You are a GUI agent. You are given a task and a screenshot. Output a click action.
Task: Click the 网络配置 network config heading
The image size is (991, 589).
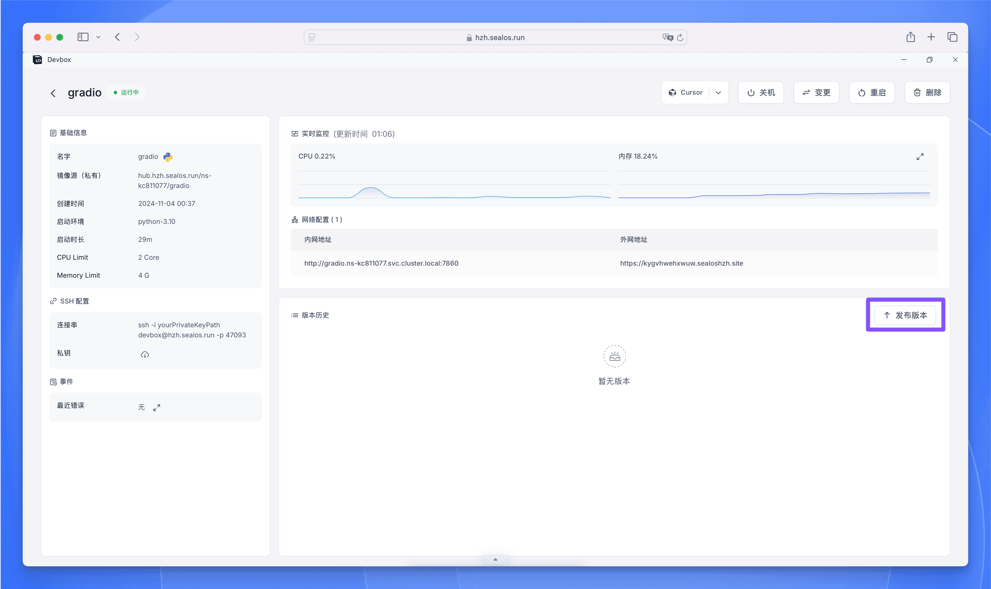(x=322, y=219)
